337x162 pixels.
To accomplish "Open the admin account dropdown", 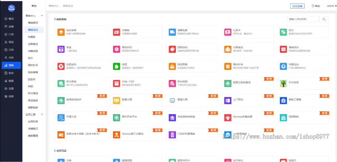I will (x=331, y=6).
